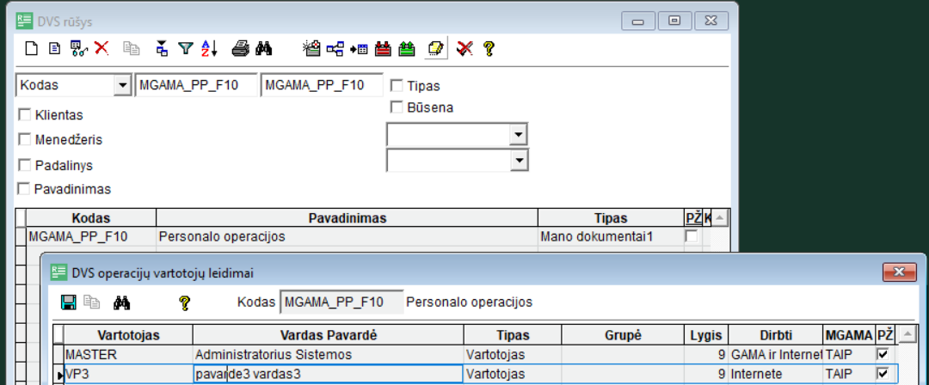Click the Kodas column header in DVS rūšys grid

(91, 218)
